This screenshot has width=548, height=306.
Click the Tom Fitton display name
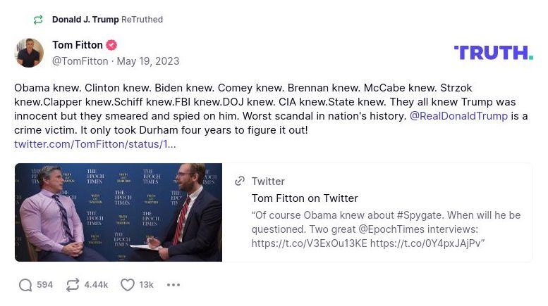pos(78,45)
